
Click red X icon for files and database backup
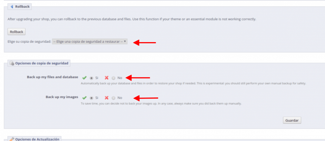107,78
